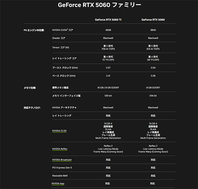Click the ブースト クロック (GHz) row label
The height and width of the screenshot is (189, 198).
pyautogui.click(x=65, y=67)
